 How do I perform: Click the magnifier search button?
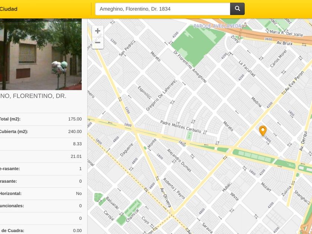pyautogui.click(x=237, y=9)
